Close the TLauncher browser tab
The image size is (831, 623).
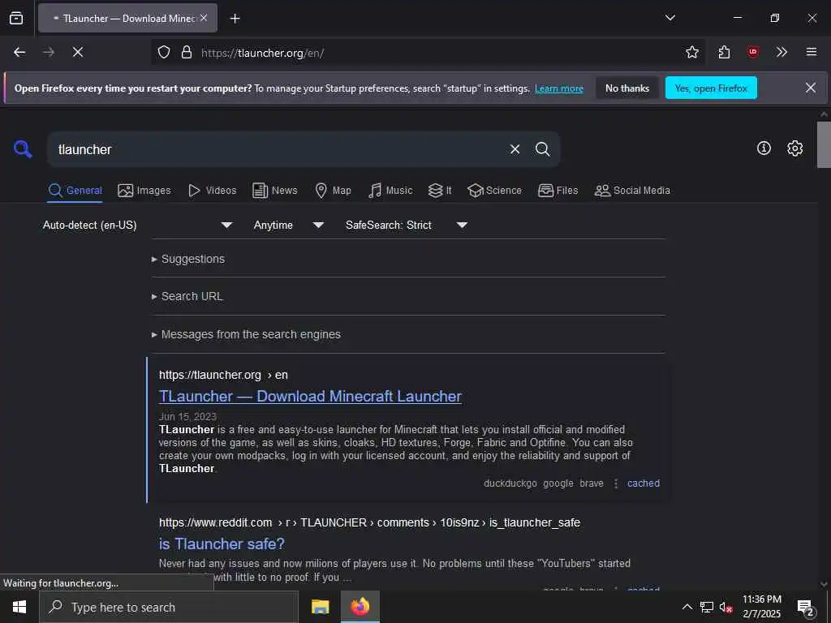tap(204, 18)
